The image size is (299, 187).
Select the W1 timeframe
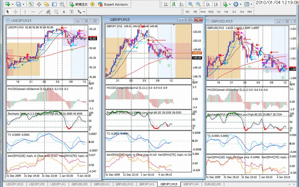click(x=242, y=12)
